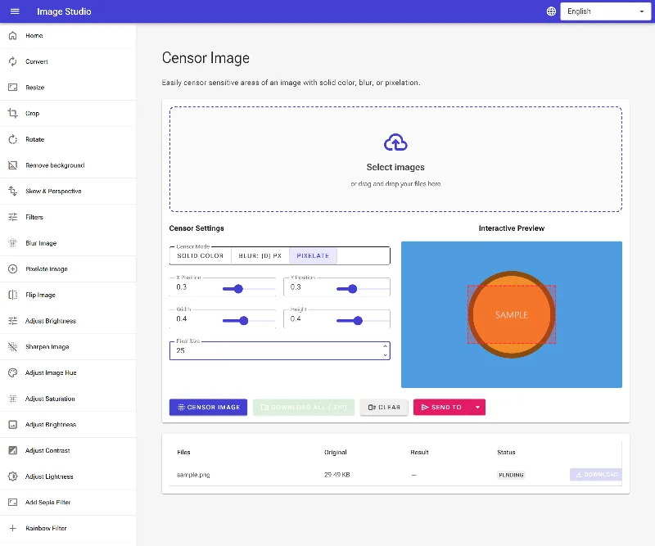Viewport: 655px width, 546px height.
Task: Click the Remove background icon
Action: tap(13, 165)
